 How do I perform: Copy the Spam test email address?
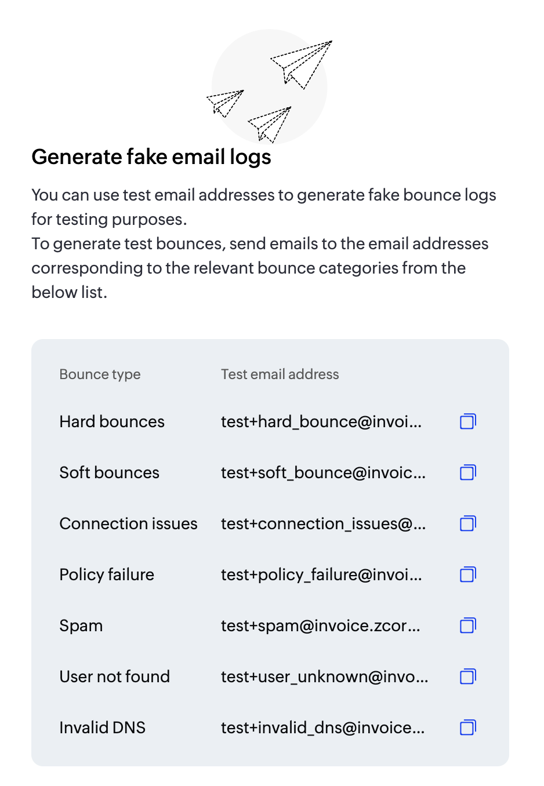coord(467,625)
